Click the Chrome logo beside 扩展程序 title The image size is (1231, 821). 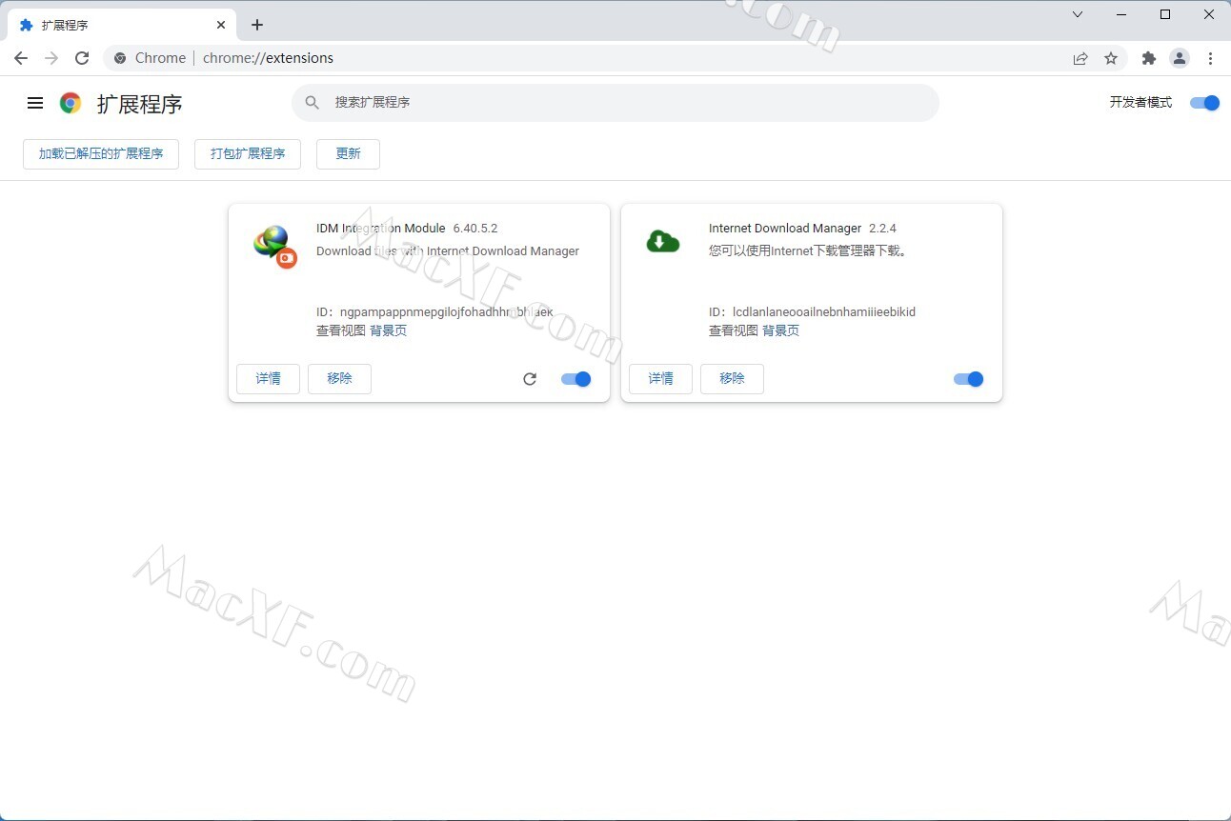click(x=71, y=103)
